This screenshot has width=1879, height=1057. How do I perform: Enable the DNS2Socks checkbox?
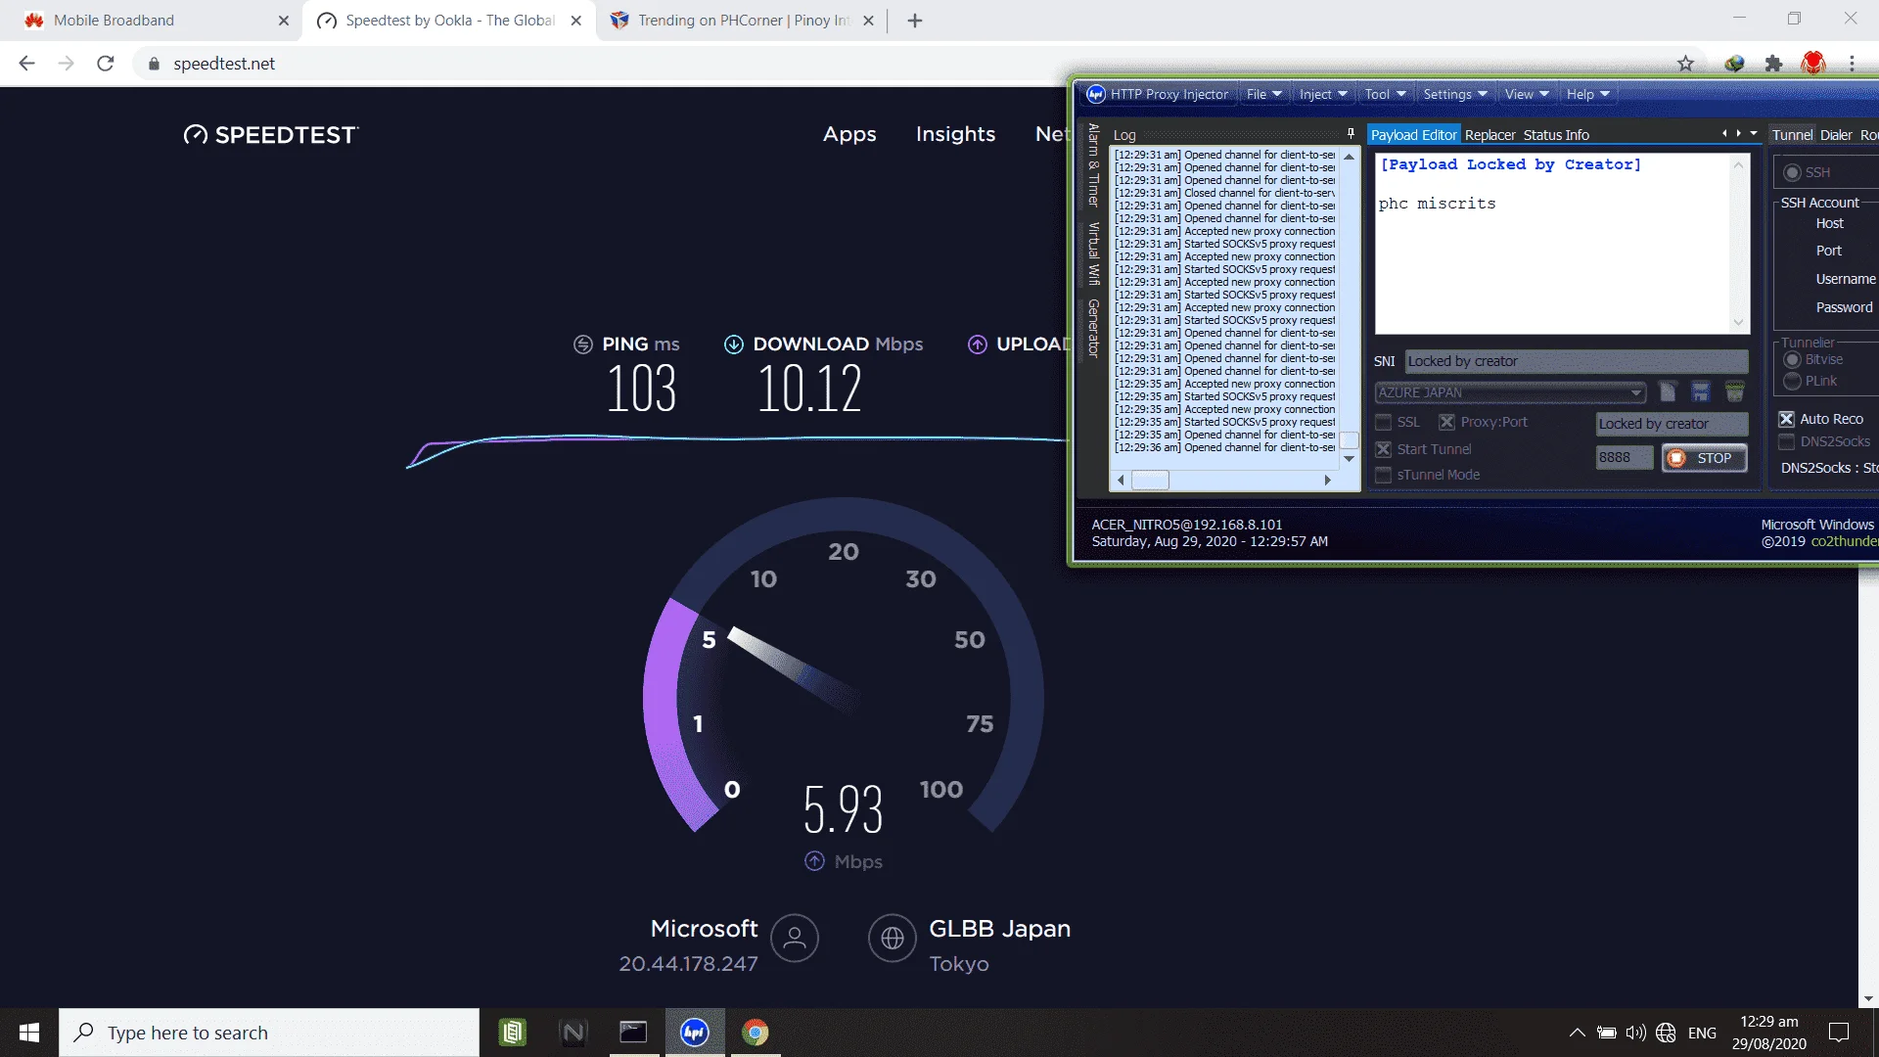click(1787, 442)
